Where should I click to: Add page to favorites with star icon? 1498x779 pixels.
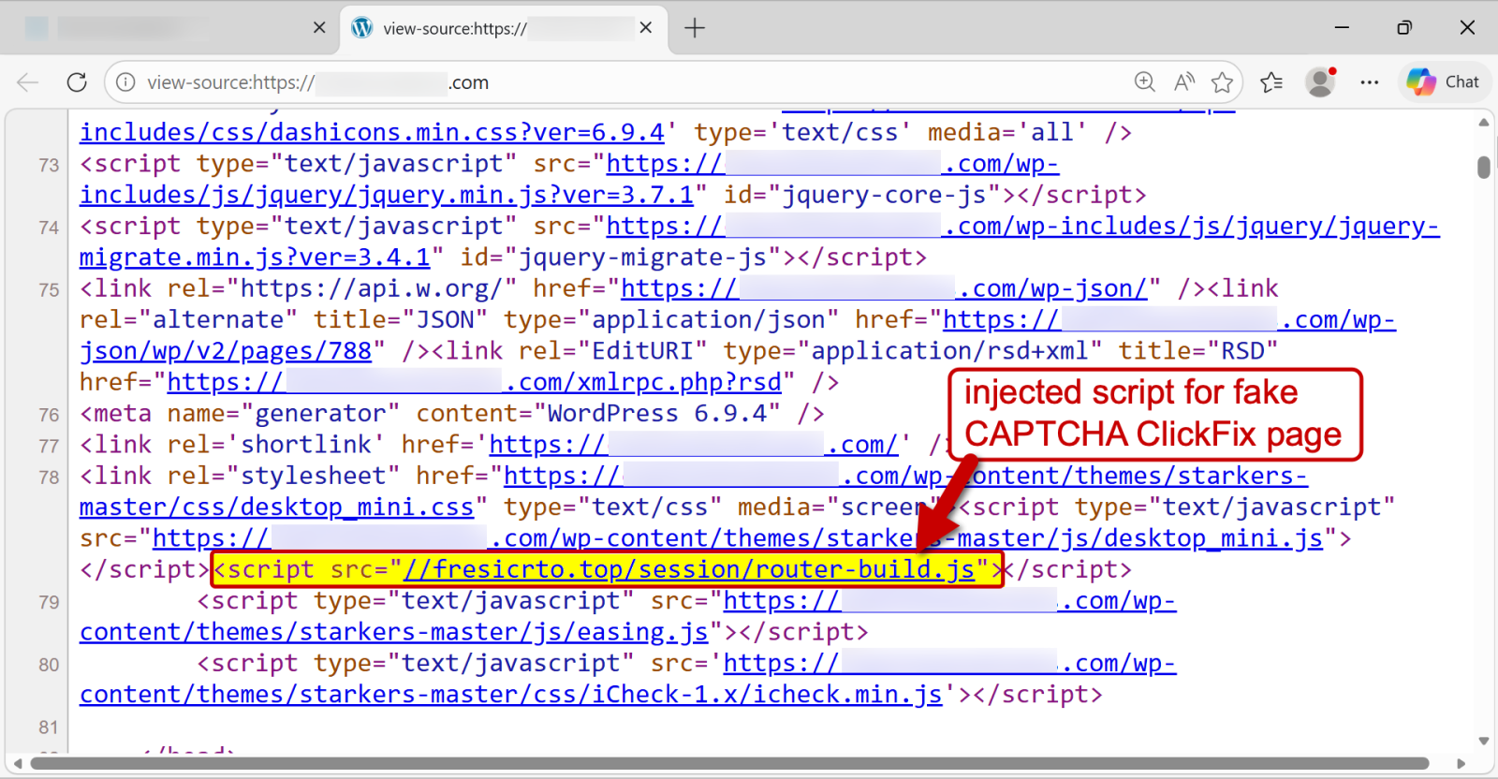click(x=1222, y=82)
